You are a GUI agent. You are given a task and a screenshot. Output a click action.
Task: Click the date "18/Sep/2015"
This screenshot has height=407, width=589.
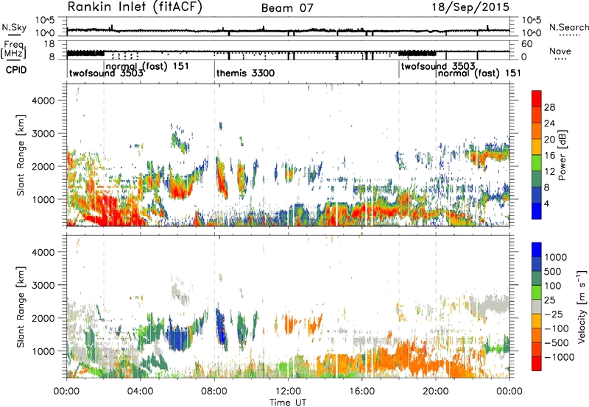(470, 7)
